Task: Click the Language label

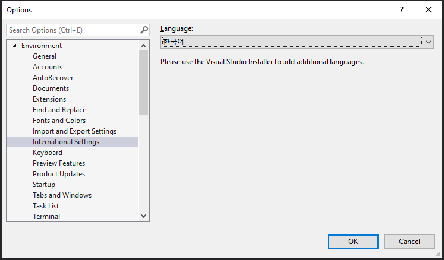Action: [x=177, y=28]
